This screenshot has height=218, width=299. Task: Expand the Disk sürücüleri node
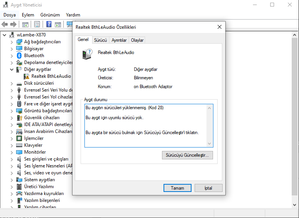click(12, 84)
